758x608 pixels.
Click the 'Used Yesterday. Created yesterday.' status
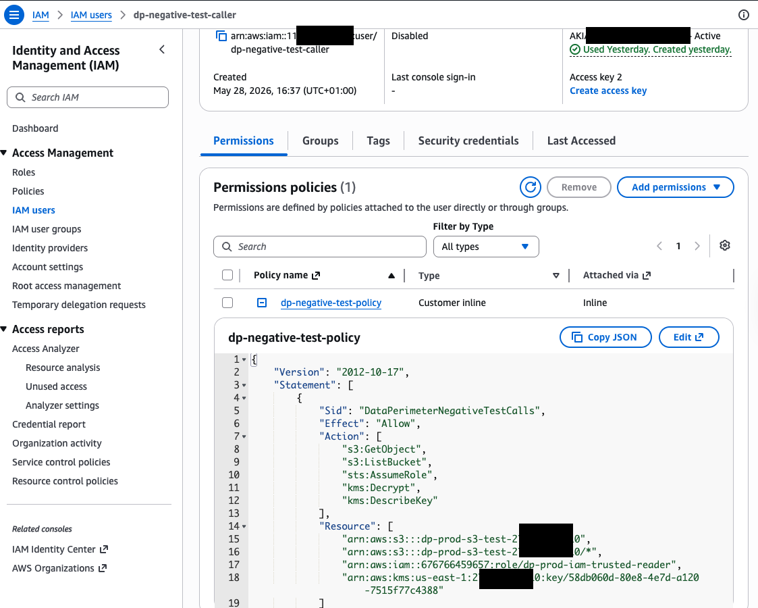(651, 50)
